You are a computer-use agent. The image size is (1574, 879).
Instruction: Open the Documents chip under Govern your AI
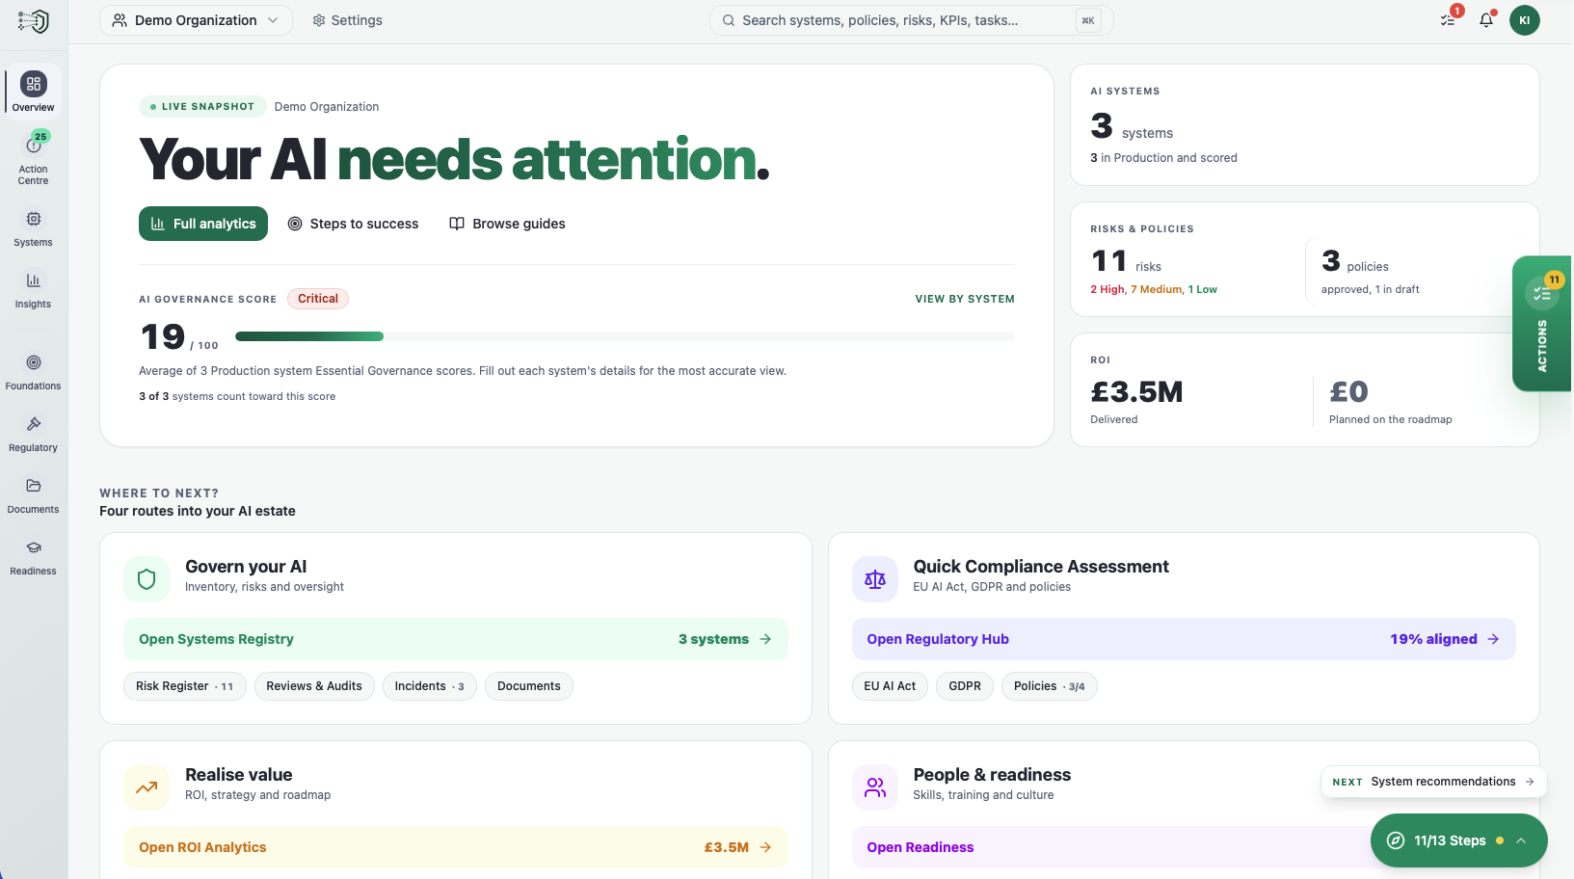point(529,686)
